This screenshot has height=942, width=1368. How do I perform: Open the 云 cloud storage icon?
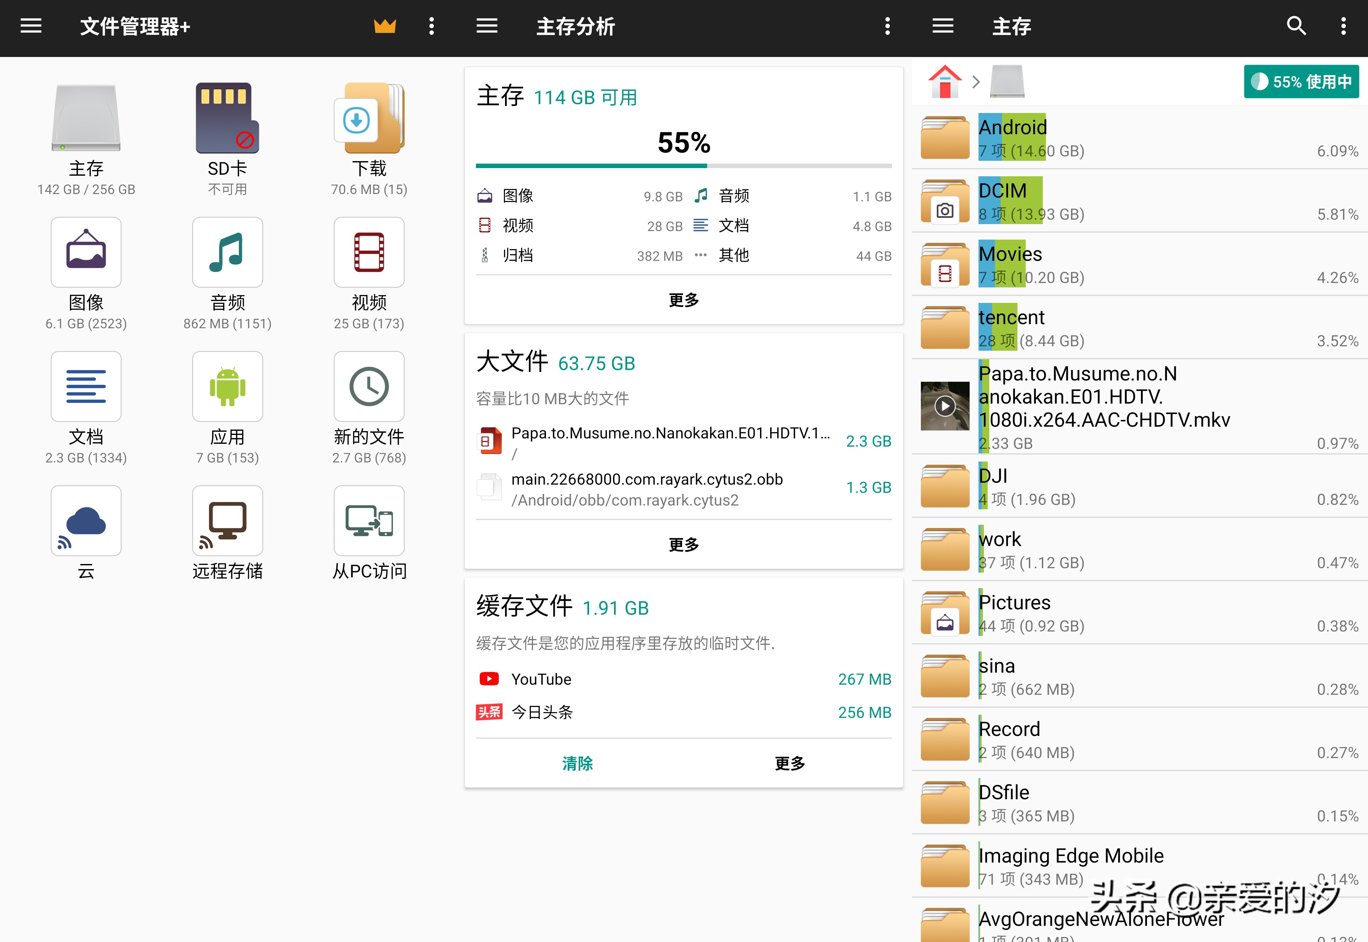(86, 521)
